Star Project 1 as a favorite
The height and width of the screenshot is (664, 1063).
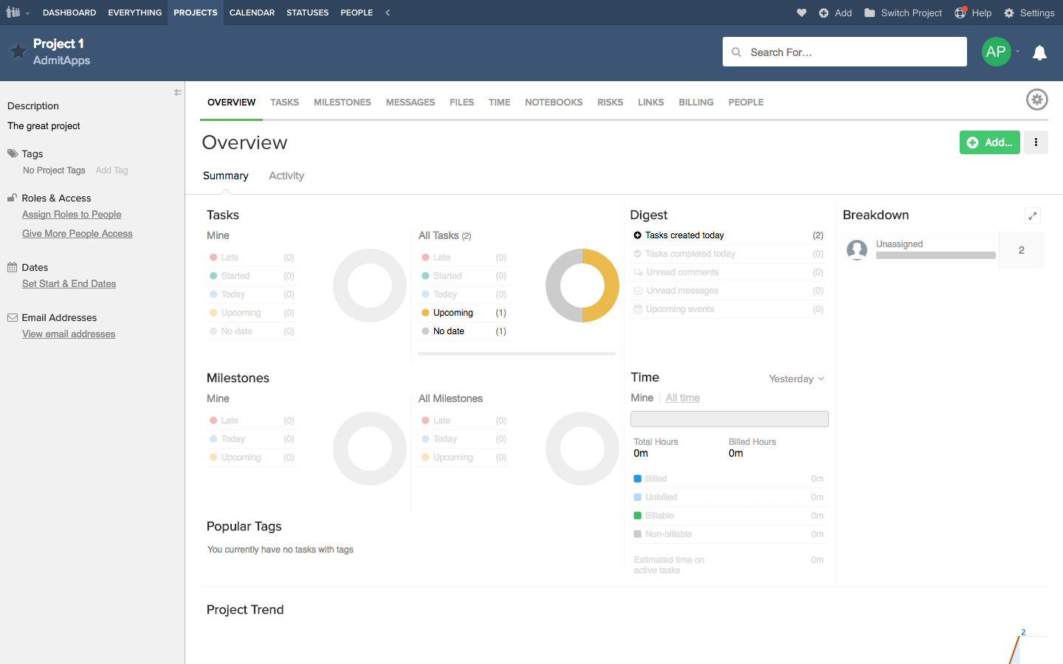tap(18, 51)
